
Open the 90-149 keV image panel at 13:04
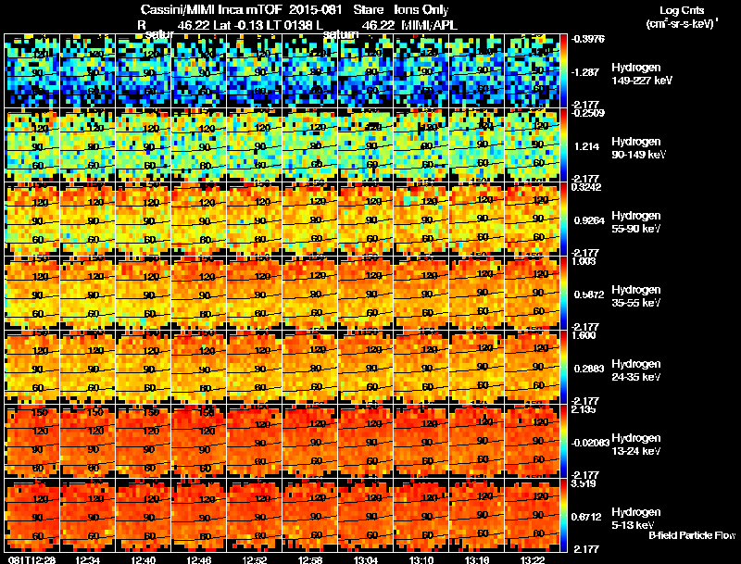pos(366,145)
